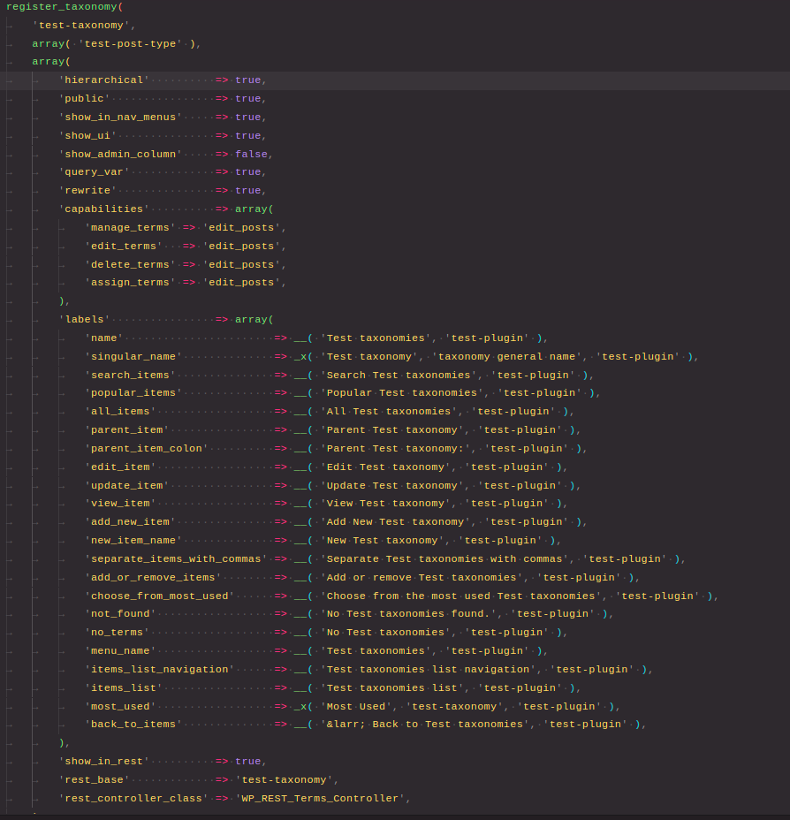Click the 'capabilities' array key
This screenshot has width=790, height=820.
click(103, 209)
